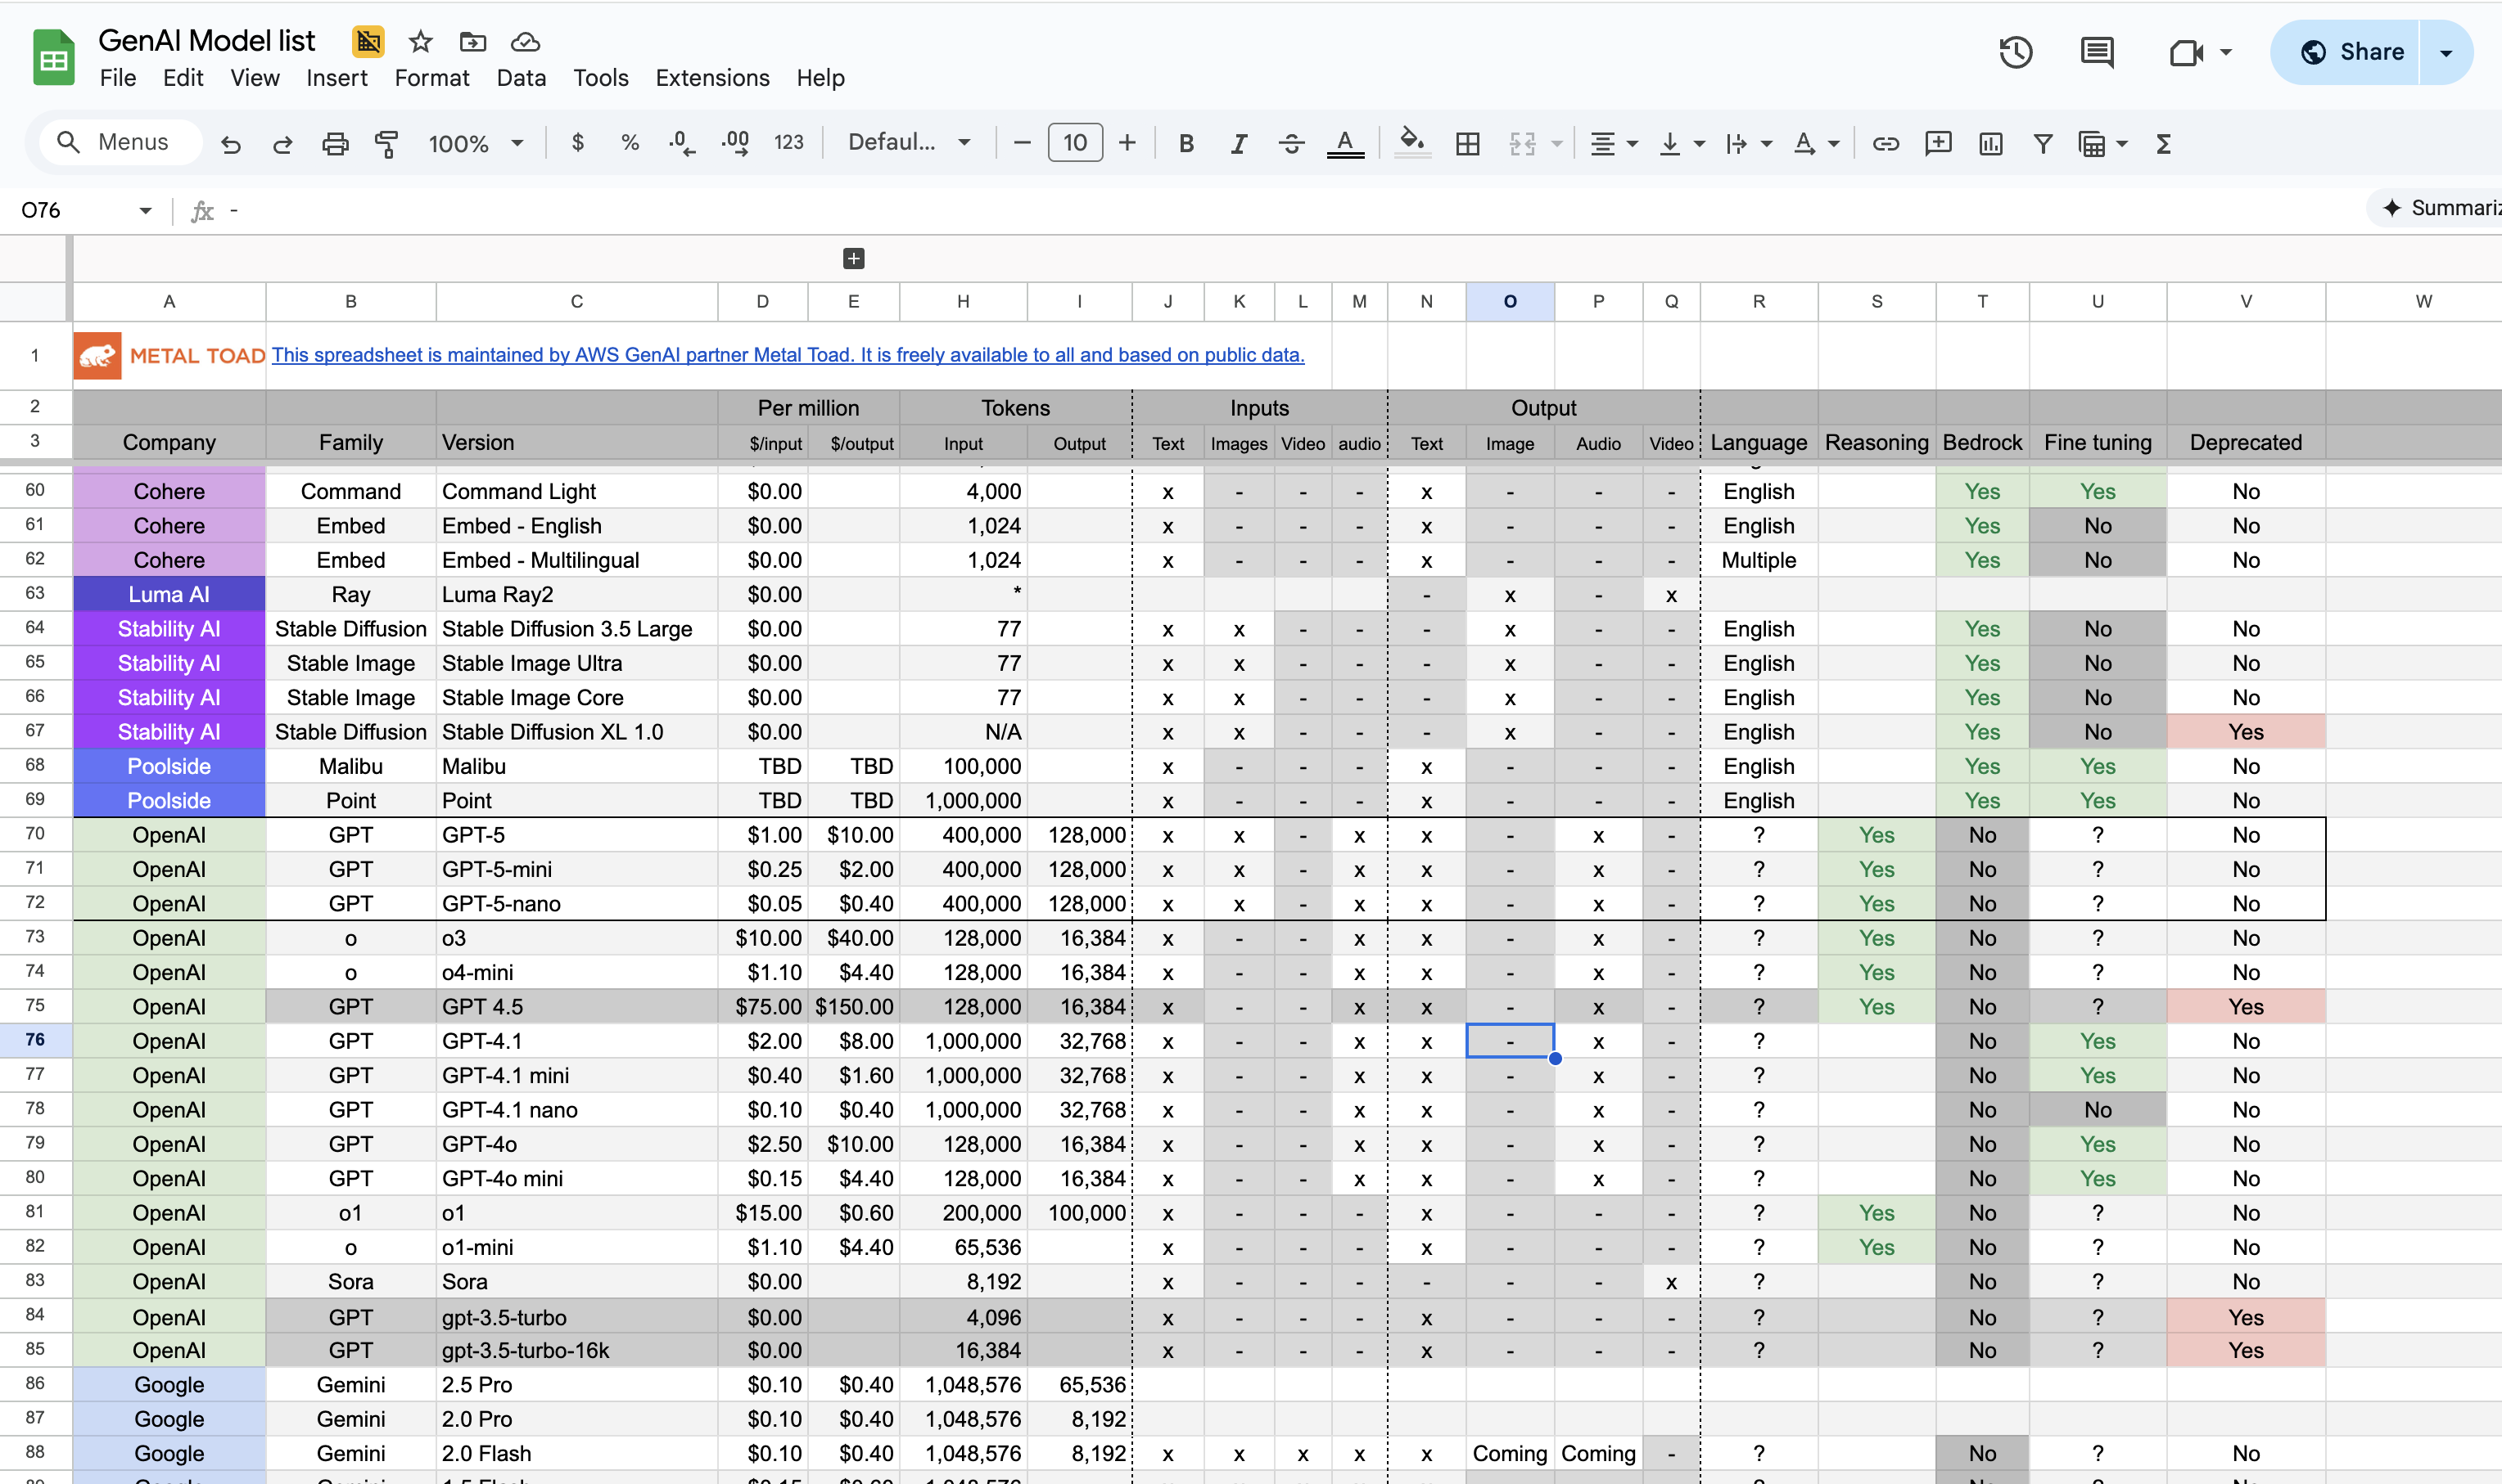
Task: Click the Redo icon in toolbar
Action: [x=283, y=144]
